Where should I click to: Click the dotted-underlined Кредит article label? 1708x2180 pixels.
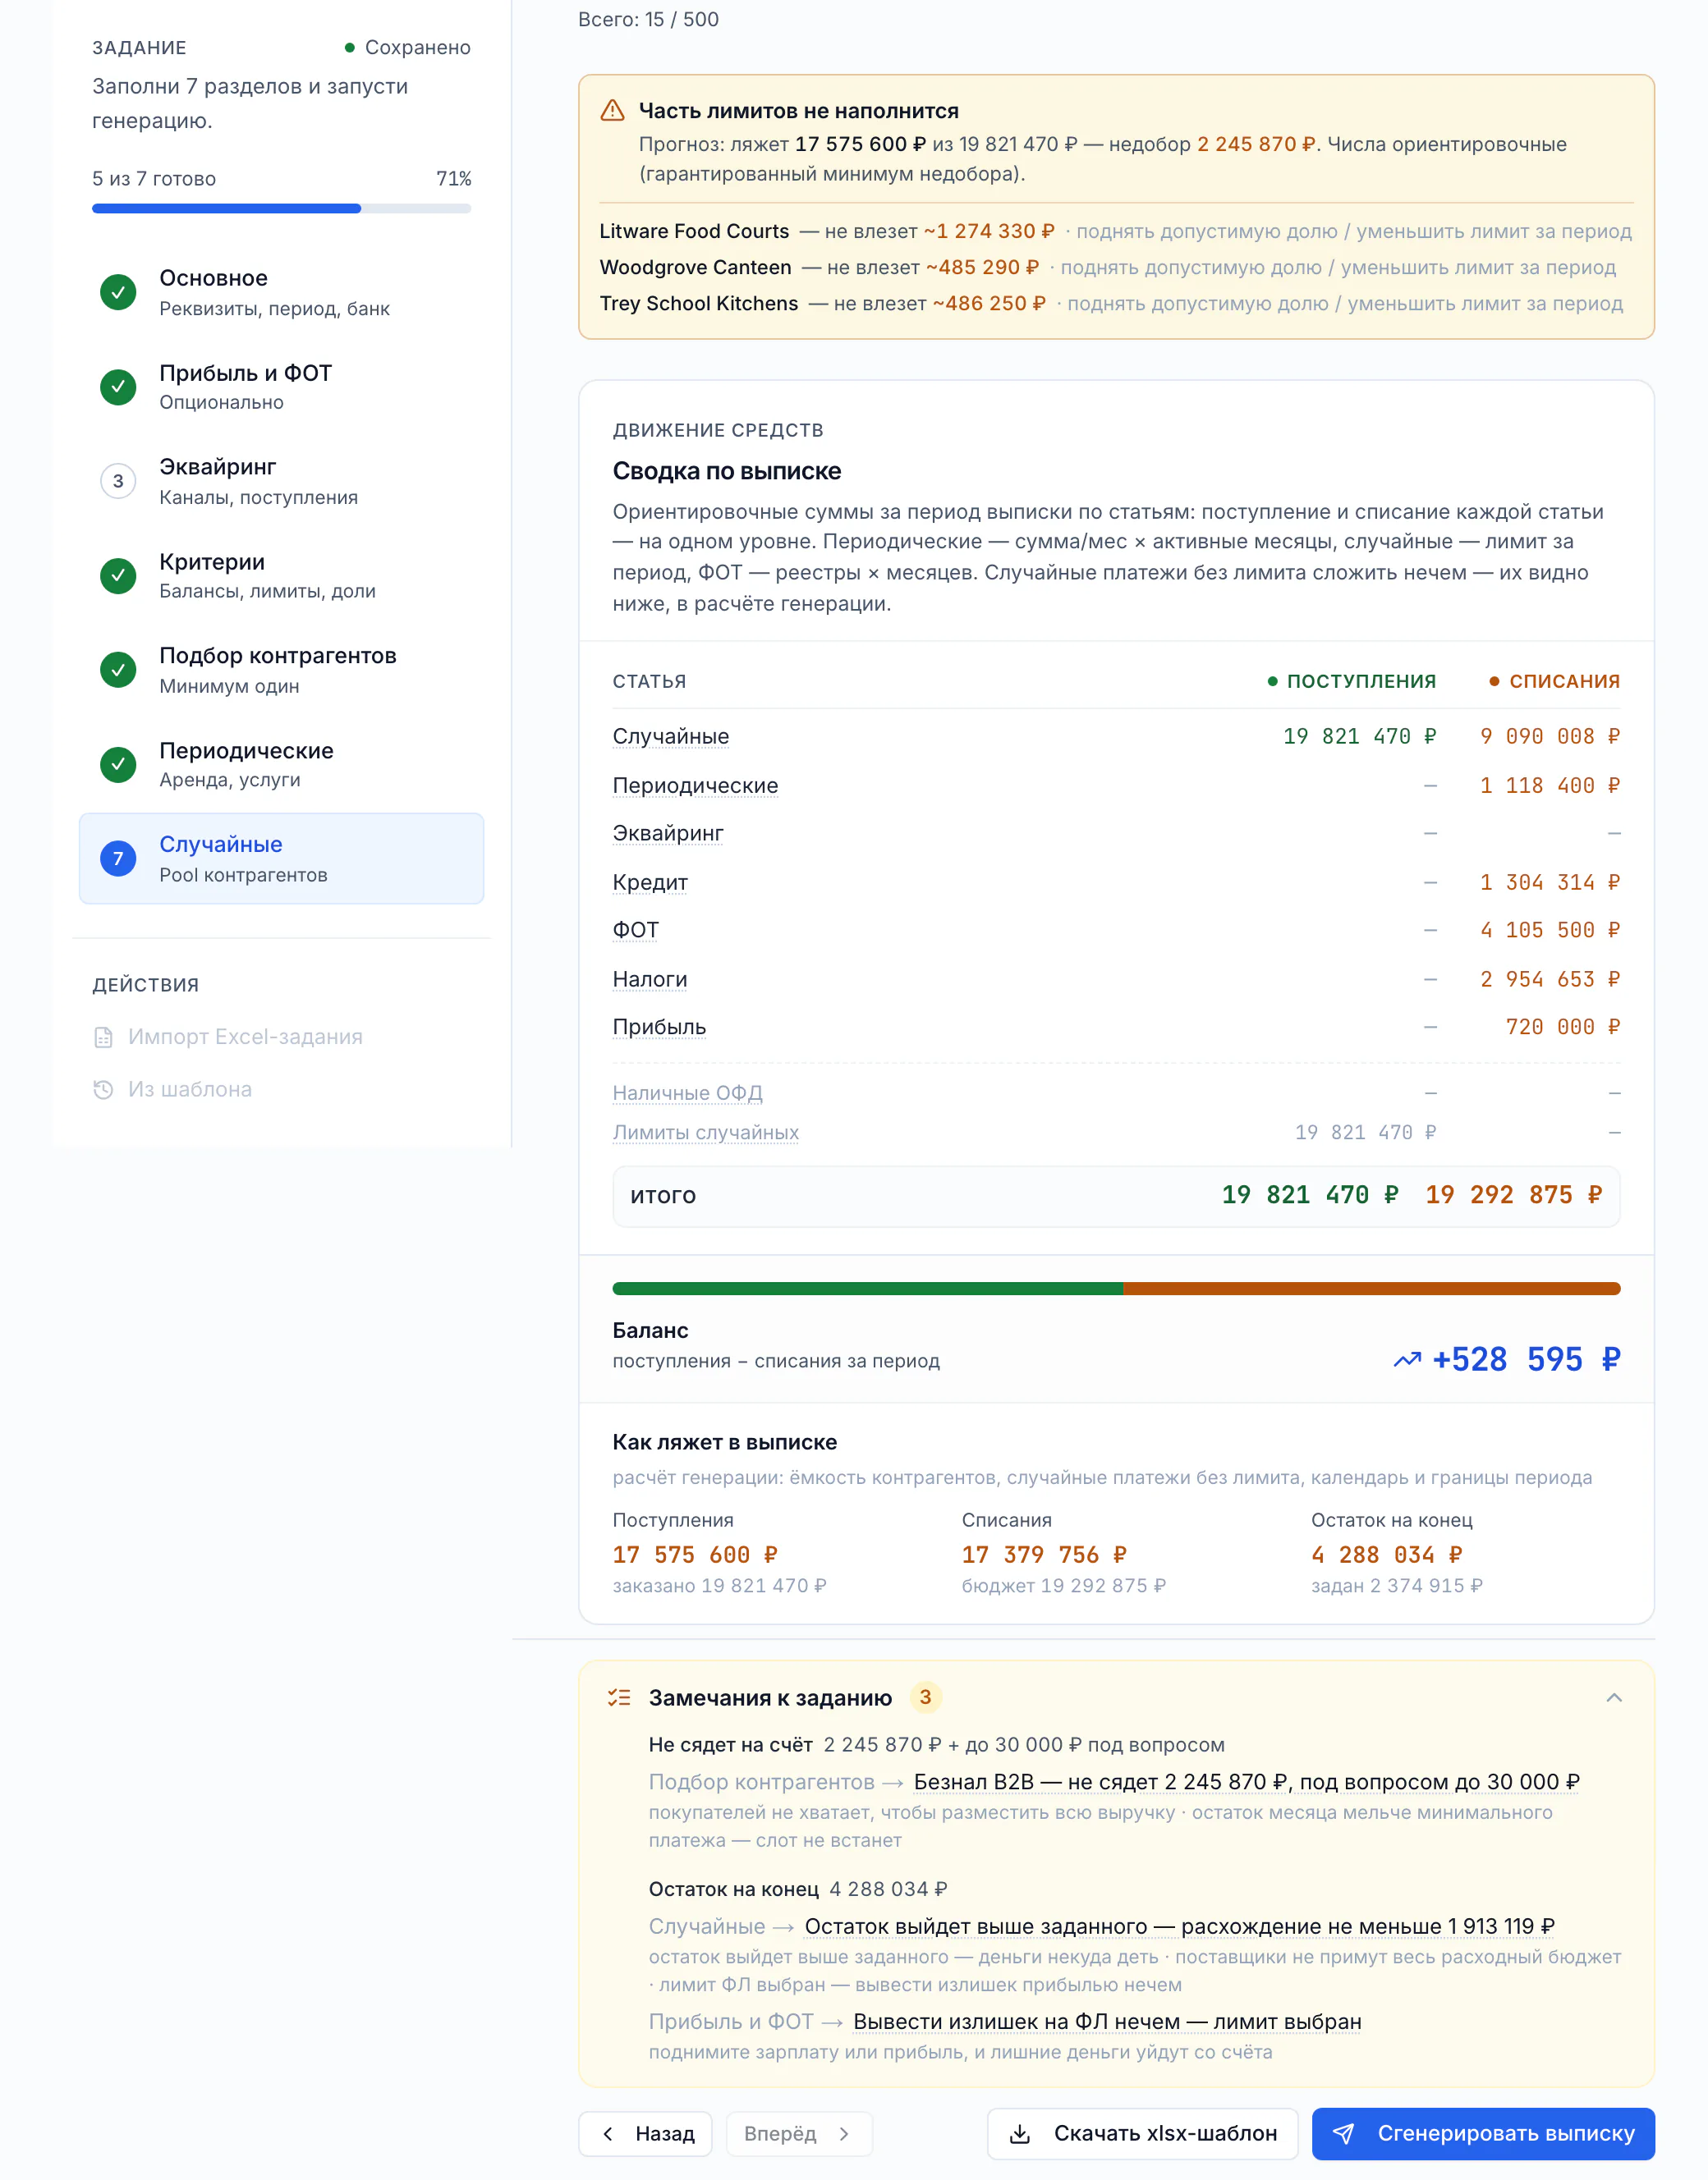(x=650, y=882)
